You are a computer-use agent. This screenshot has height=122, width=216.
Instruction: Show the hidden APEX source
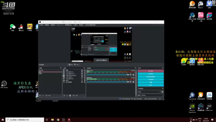coord(82,80)
